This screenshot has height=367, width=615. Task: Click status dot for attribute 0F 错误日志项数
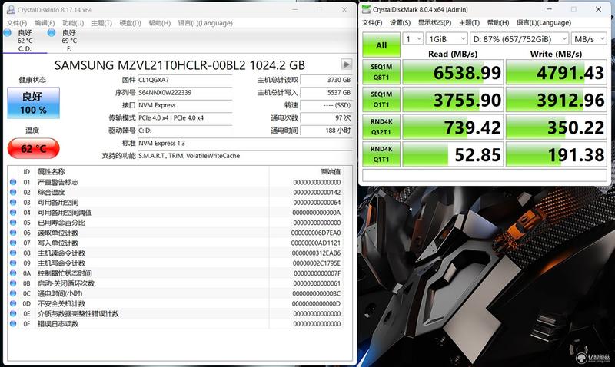point(13,324)
